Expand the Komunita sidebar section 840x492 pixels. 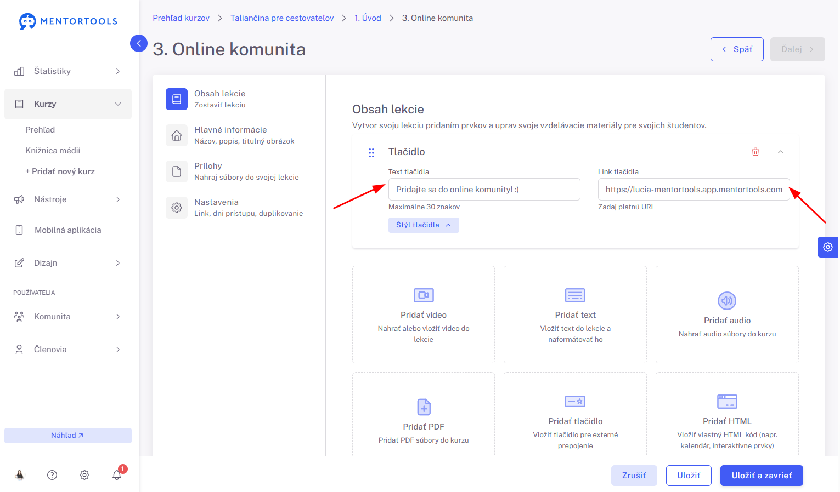pos(68,317)
